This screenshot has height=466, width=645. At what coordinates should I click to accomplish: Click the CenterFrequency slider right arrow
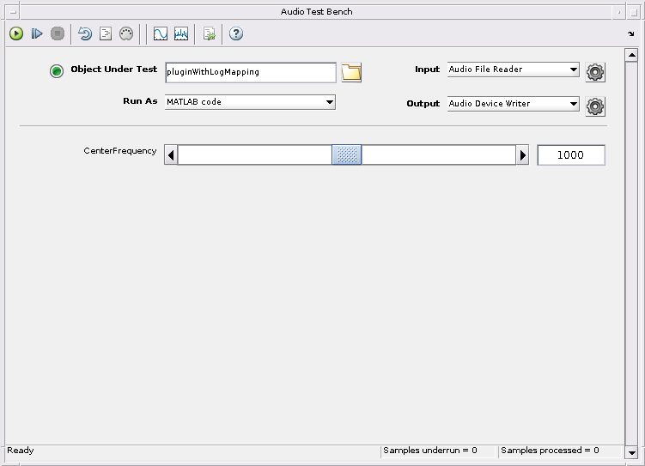click(x=522, y=155)
